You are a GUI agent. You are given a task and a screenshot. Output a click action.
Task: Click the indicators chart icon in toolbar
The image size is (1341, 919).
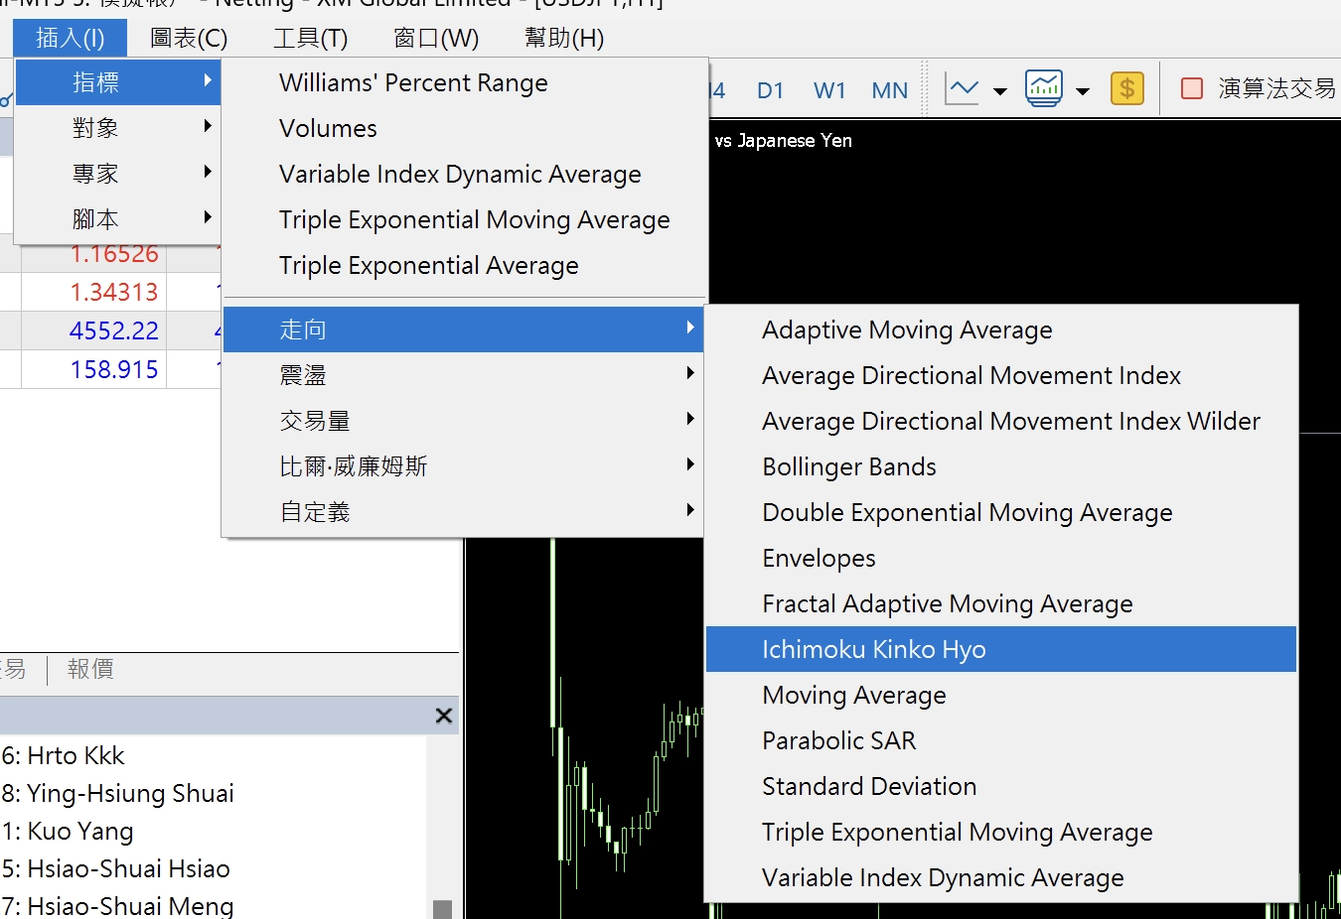click(x=1044, y=89)
